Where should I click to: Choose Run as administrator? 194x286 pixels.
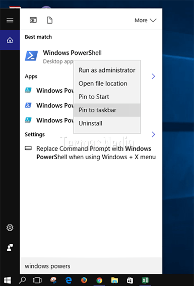click(x=107, y=70)
